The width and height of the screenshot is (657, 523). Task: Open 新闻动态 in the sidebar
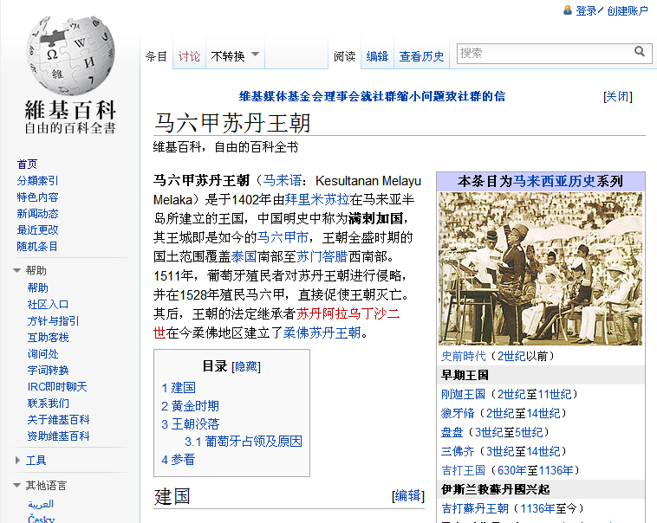[x=37, y=214]
